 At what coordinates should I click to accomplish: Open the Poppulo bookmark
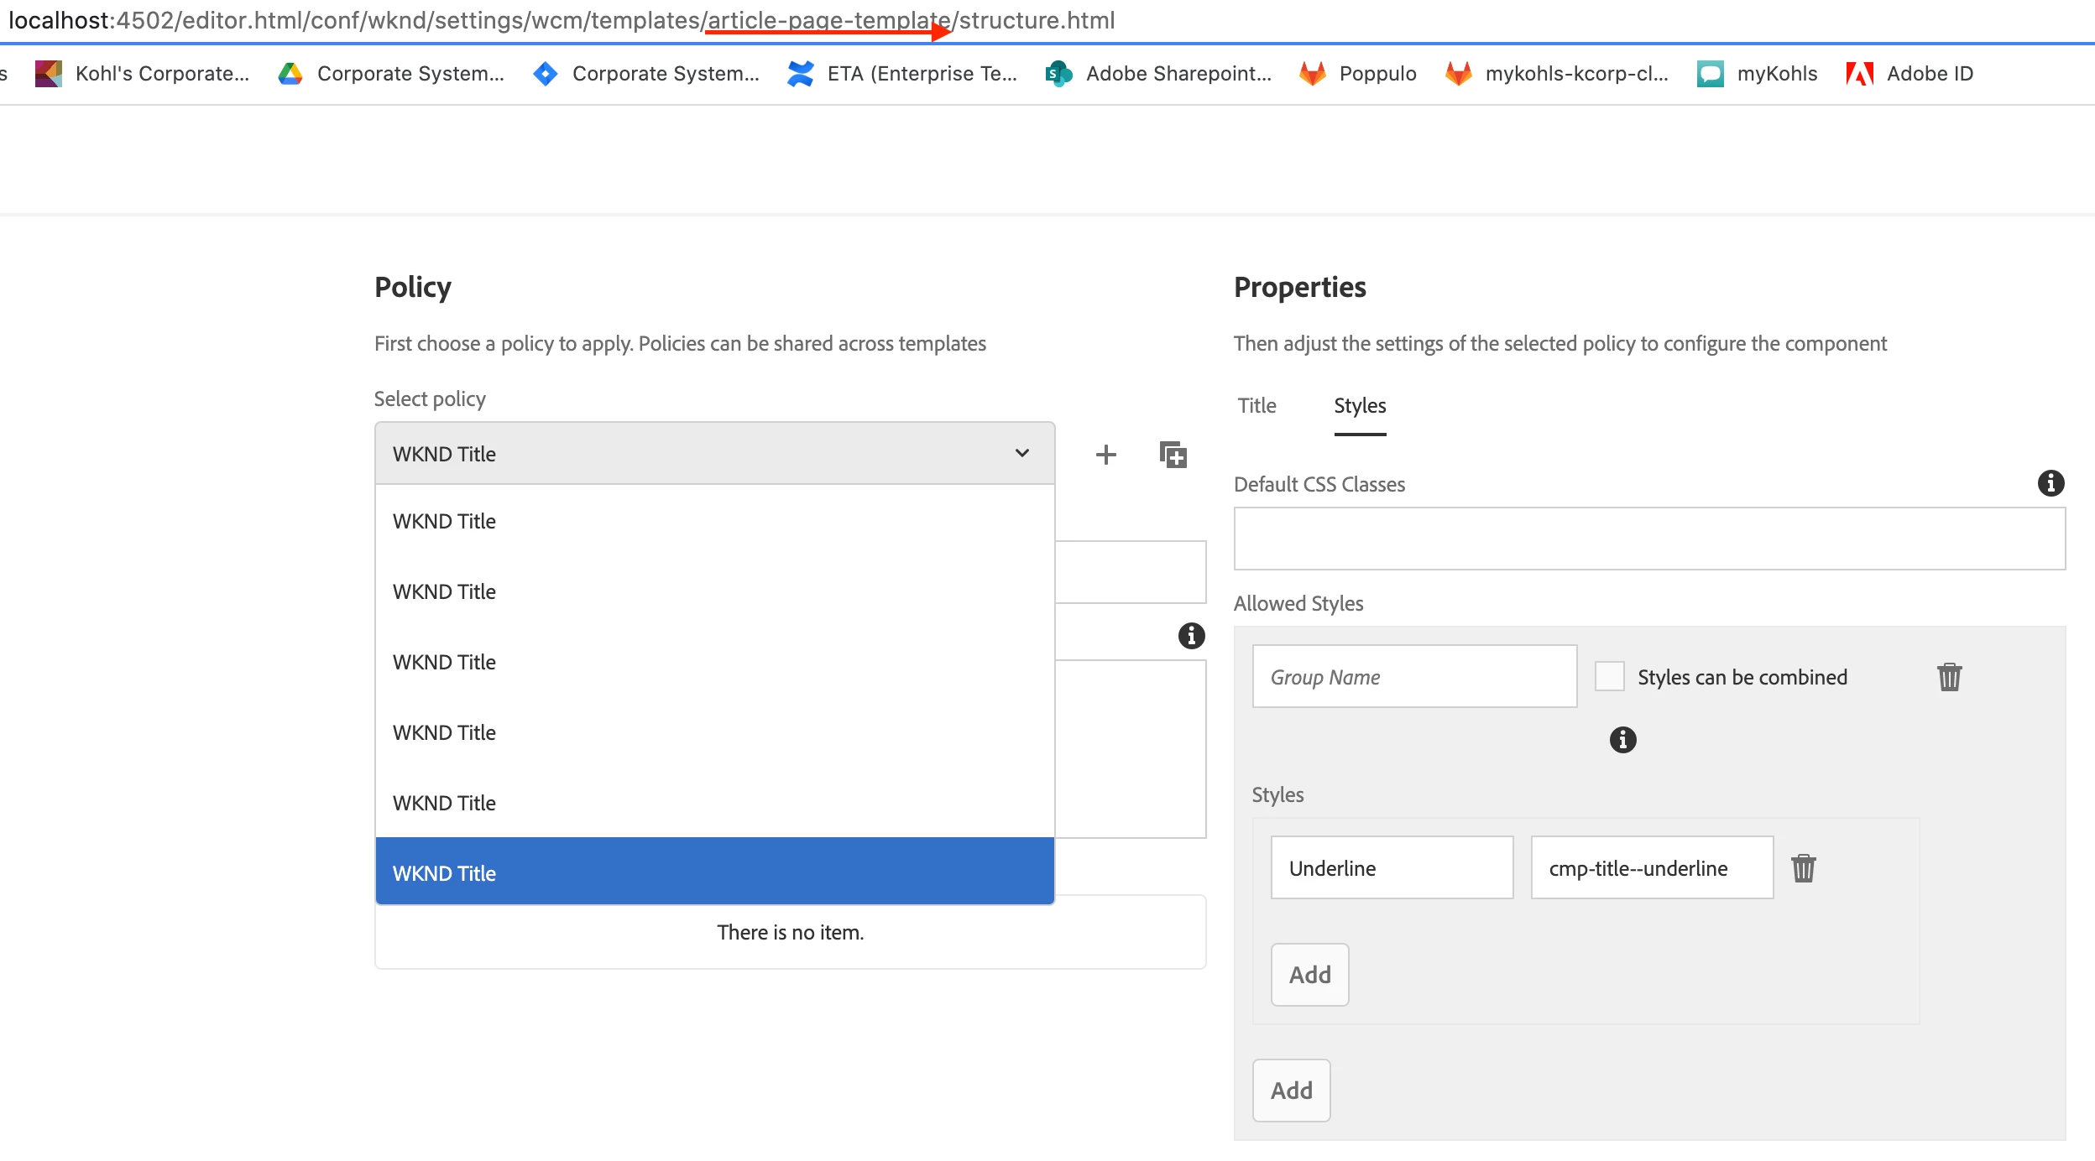1358,74
